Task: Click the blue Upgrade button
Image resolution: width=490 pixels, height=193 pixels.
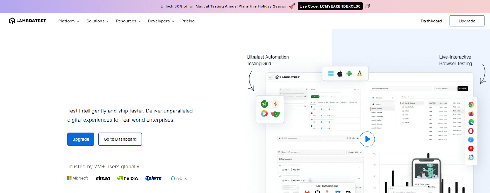Action: [81, 139]
